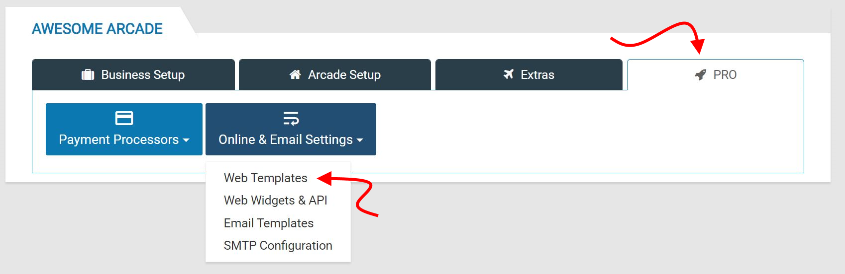This screenshot has height=274, width=845.
Task: Choose Web Templates from the dropdown menu
Action: 266,178
